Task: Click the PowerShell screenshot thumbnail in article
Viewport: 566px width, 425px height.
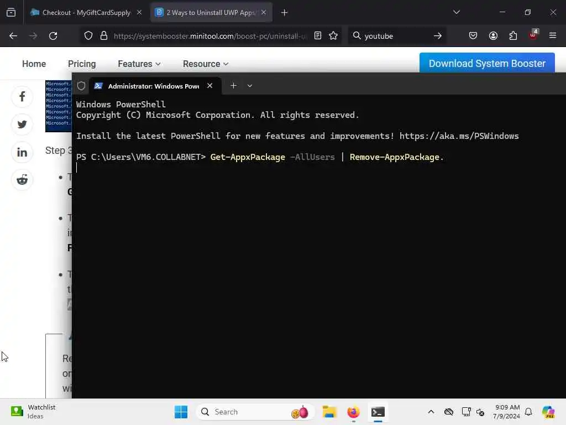Action: point(59,106)
